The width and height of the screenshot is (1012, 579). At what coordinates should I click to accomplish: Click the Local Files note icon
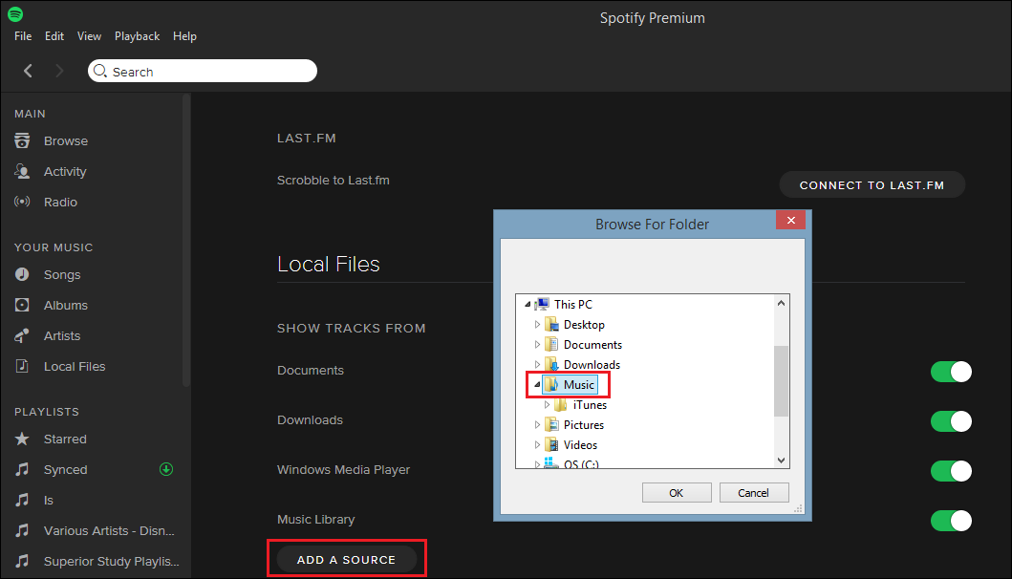pyautogui.click(x=22, y=366)
